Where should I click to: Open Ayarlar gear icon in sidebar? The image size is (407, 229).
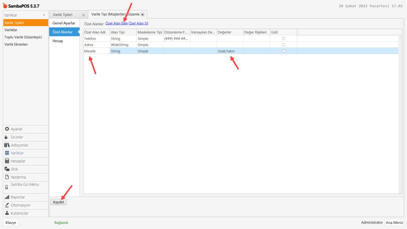click(x=7, y=129)
